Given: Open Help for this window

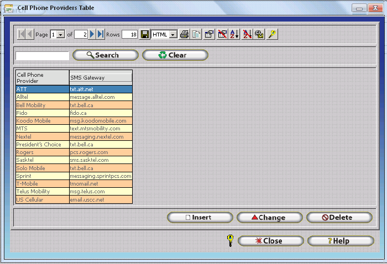Looking at the screenshot, I should point(340,241).
